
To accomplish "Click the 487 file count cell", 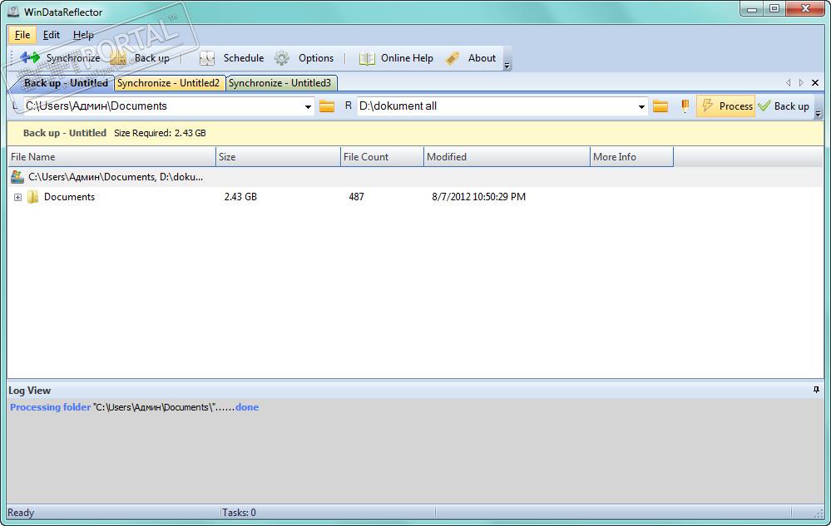I will coord(356,197).
